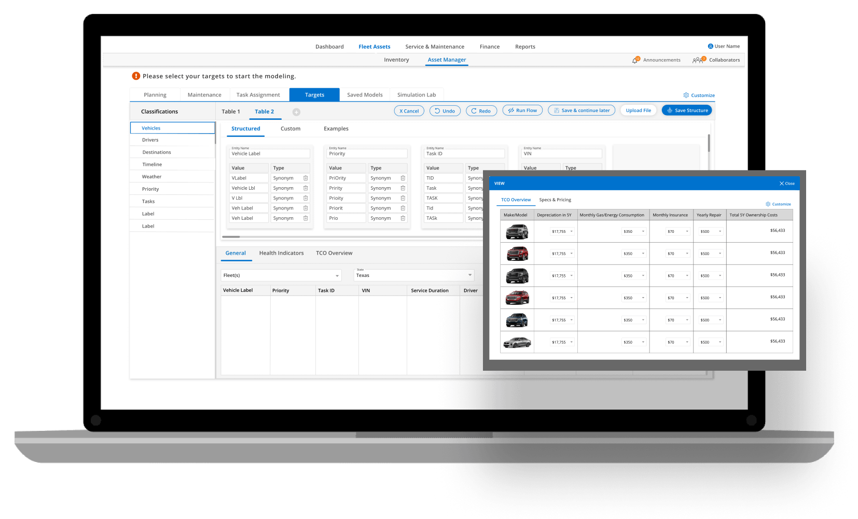The height and width of the screenshot is (519, 858).
Task: Open the Specs & Pricing tab
Action: [x=555, y=200]
